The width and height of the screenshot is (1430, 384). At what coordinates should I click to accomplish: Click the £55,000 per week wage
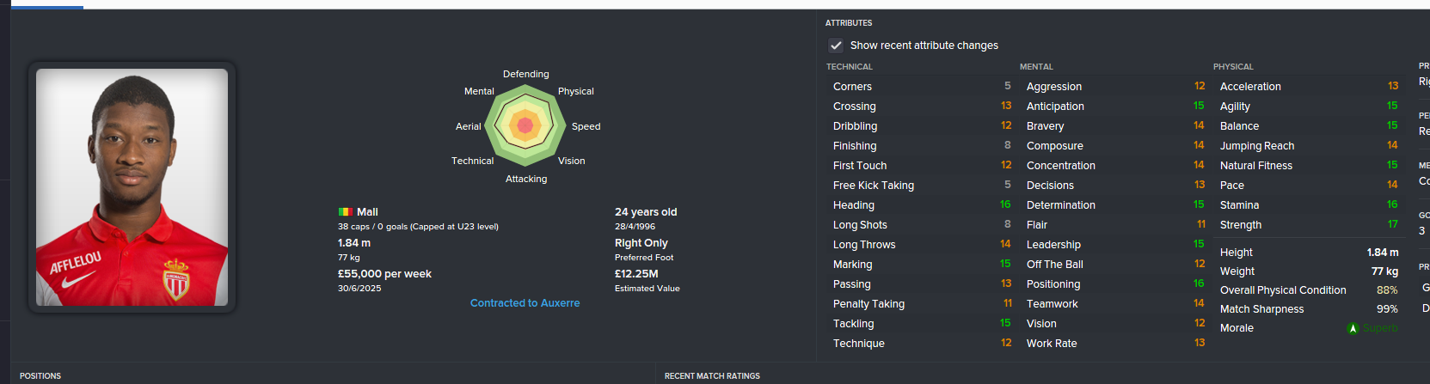pos(384,274)
